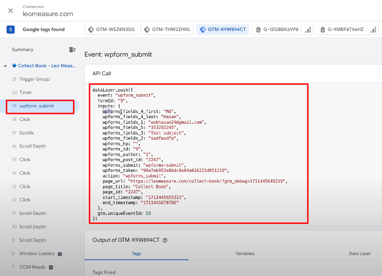Clear events using the Summary delete-list icon
Screen dimensions: 382x276
click(x=72, y=50)
